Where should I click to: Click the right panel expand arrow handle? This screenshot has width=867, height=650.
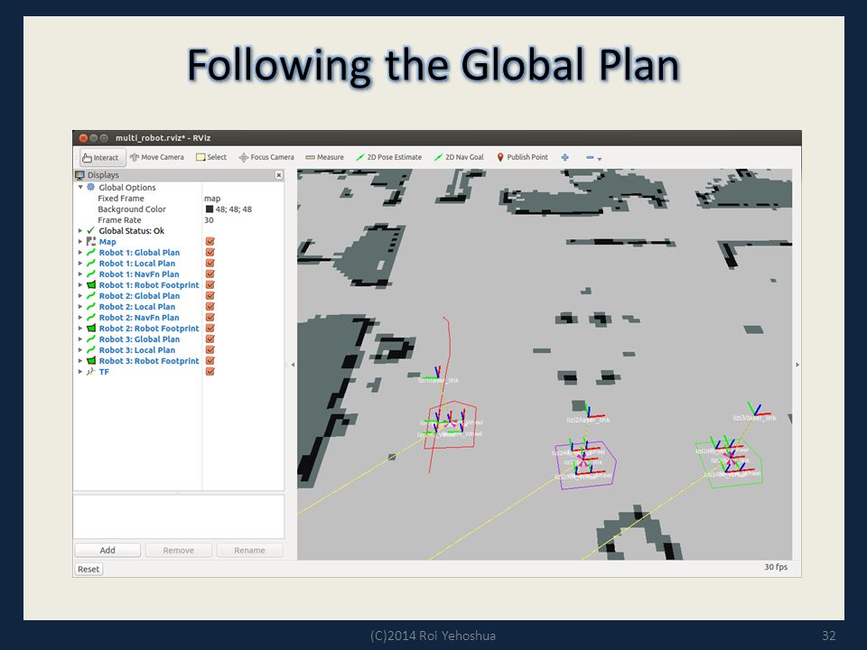click(x=797, y=365)
